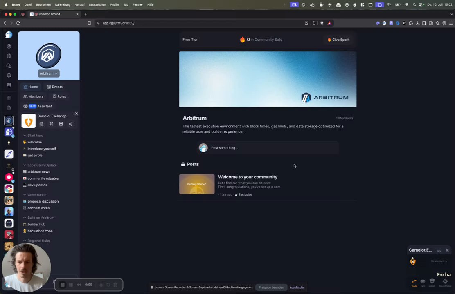Click the Ausblenden link
The image size is (455, 294).
click(297, 287)
